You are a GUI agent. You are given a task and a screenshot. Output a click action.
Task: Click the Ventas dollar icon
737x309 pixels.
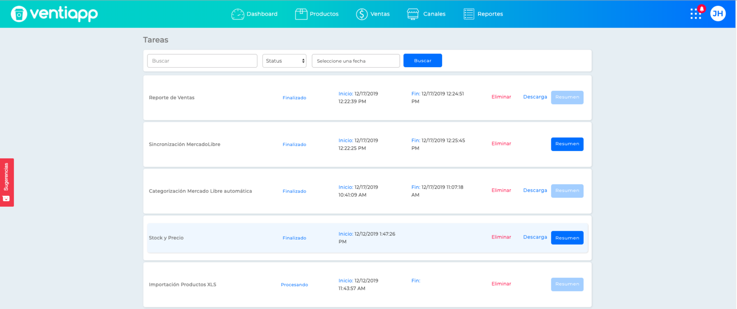362,14
